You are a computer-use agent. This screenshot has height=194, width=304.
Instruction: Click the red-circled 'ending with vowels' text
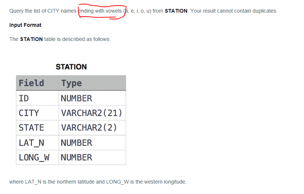100,11
